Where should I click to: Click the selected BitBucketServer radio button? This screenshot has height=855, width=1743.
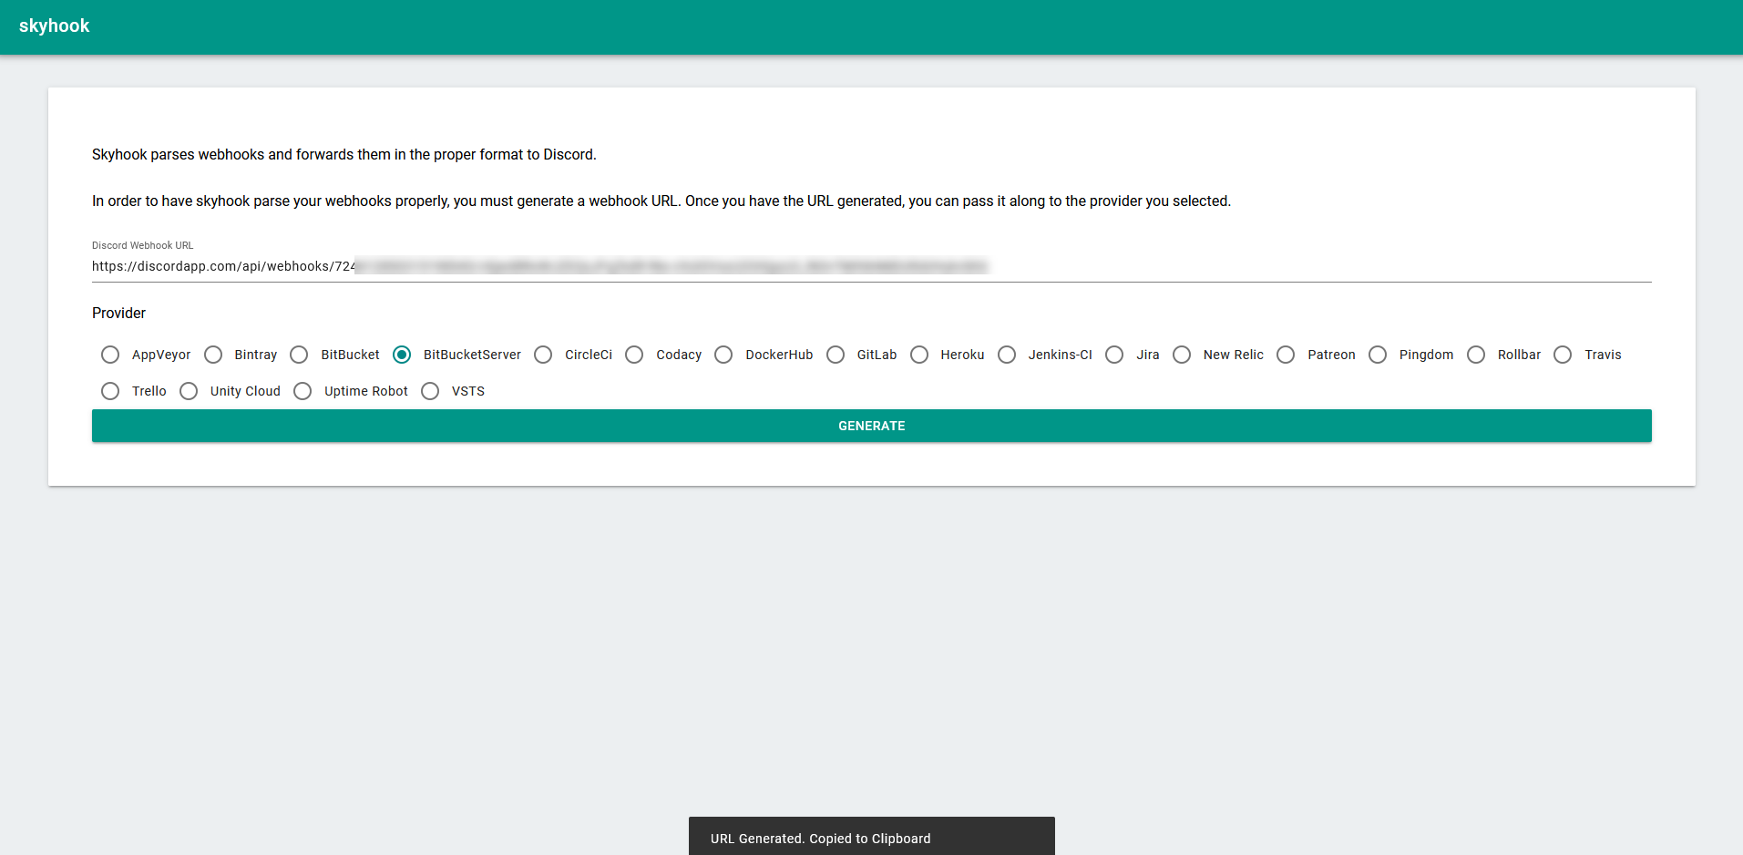point(402,355)
